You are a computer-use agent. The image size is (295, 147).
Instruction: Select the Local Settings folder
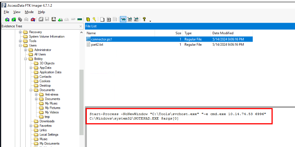point(49,135)
